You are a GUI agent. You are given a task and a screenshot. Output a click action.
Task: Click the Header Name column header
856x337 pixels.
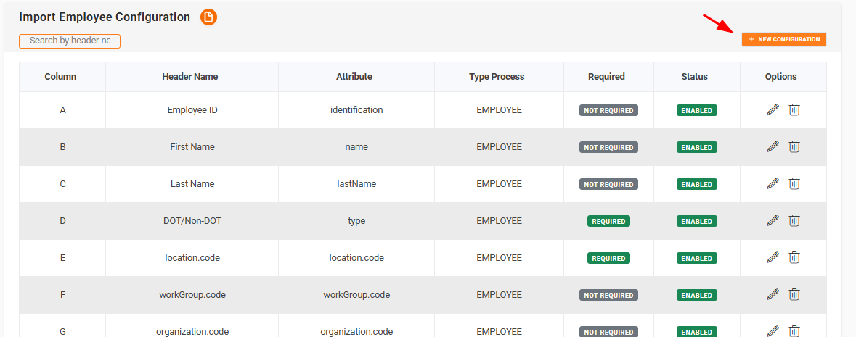[190, 77]
